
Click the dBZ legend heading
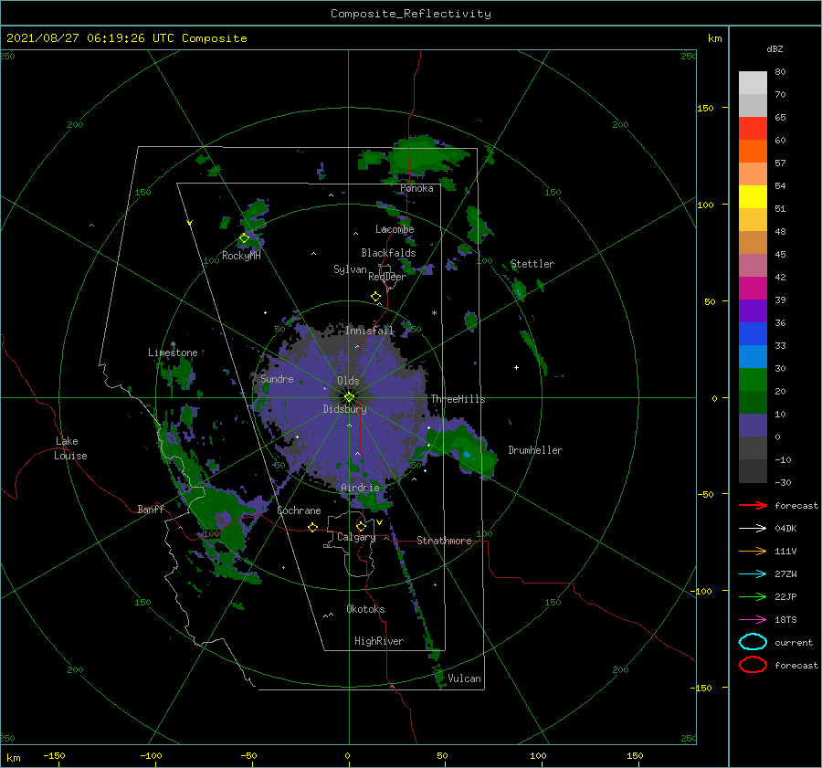775,48
